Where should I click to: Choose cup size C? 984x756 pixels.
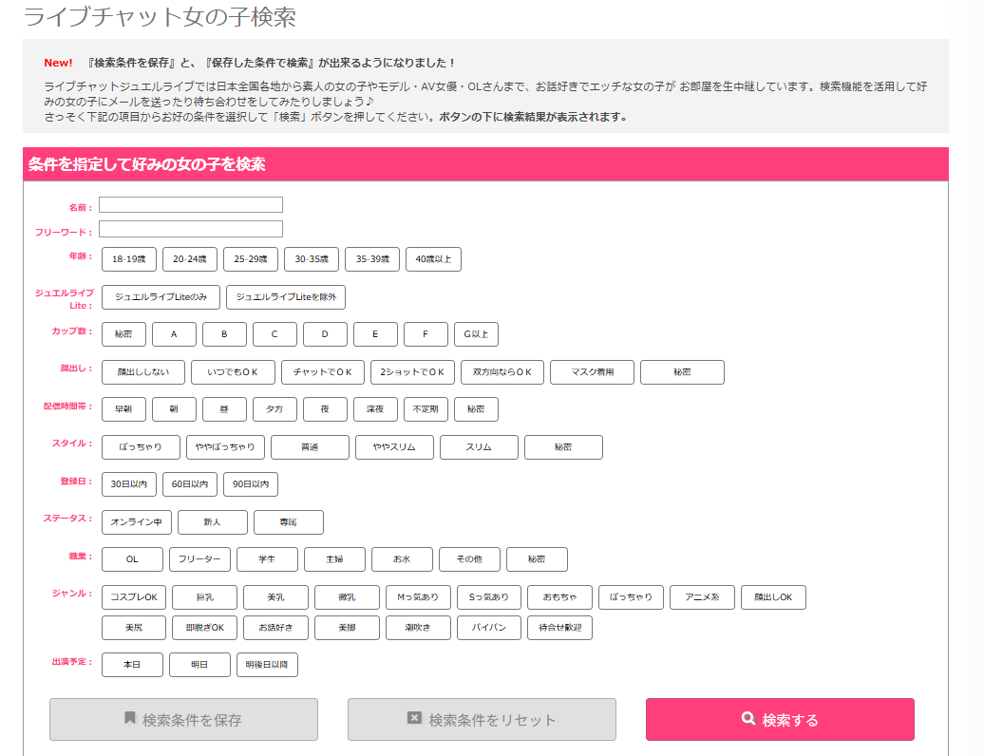pos(274,334)
